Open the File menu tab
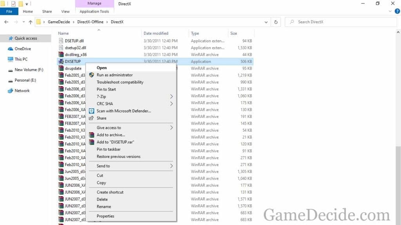Viewport: 401px width, 225px height. point(9,12)
